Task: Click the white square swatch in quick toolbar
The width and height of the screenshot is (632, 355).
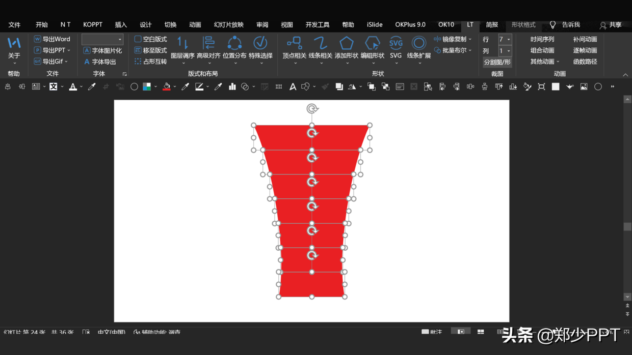Action: pyautogui.click(x=556, y=87)
